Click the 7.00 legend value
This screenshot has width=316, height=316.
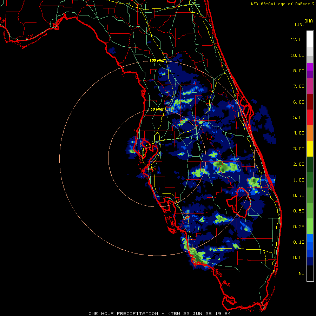[299, 86]
